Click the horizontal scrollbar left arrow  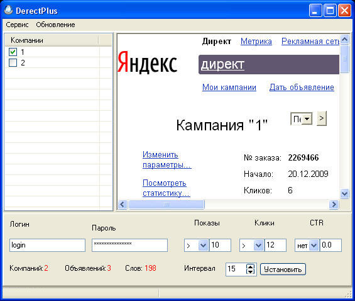[123, 205]
